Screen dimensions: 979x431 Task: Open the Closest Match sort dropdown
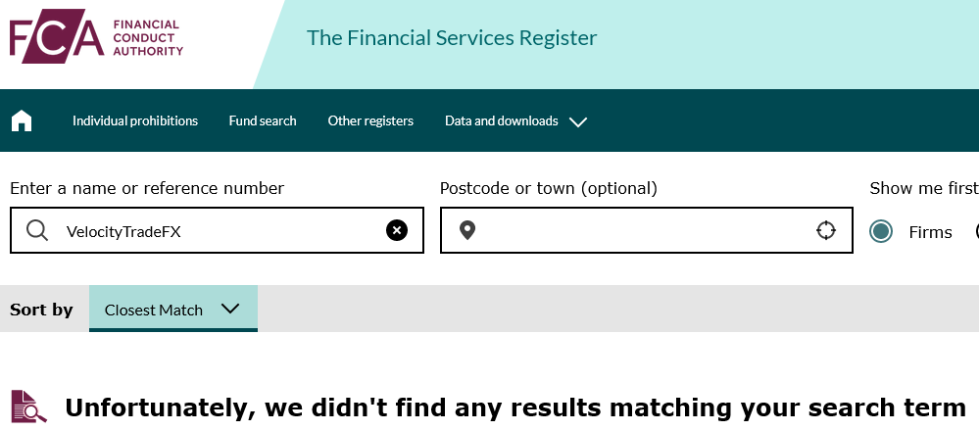coord(172,309)
